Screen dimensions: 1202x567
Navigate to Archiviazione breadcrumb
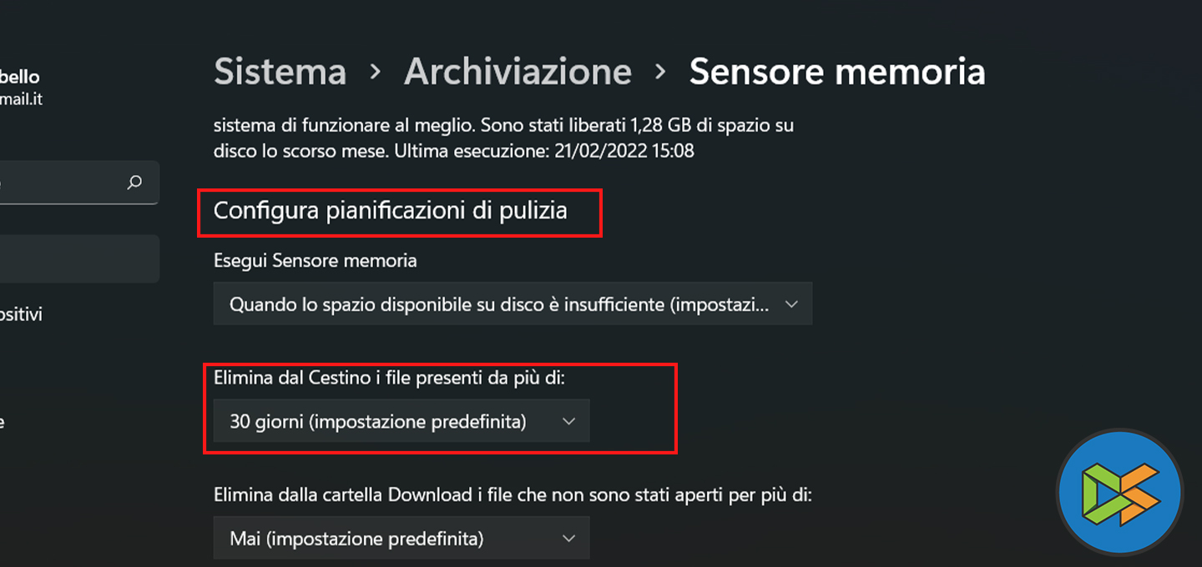coord(518,73)
